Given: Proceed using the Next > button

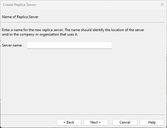Looking at the screenshot, I should 96,122.
